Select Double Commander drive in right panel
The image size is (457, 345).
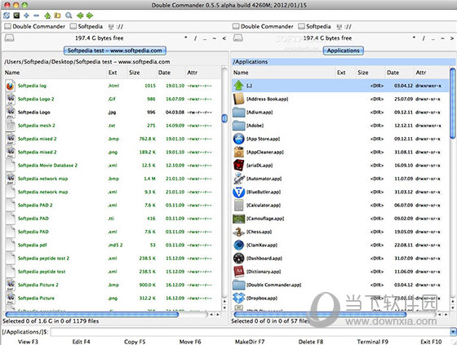click(263, 27)
